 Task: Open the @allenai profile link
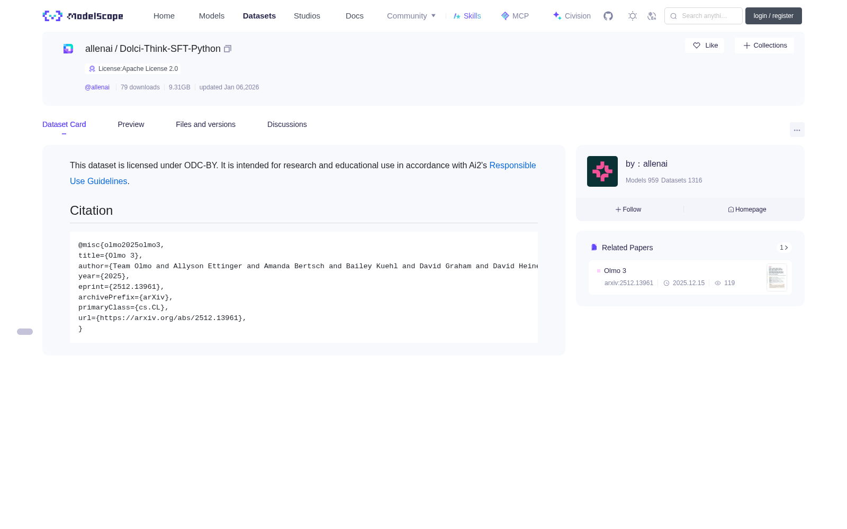[97, 87]
